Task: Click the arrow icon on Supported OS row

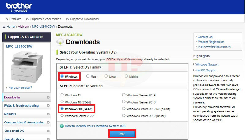Action: coord(48,131)
